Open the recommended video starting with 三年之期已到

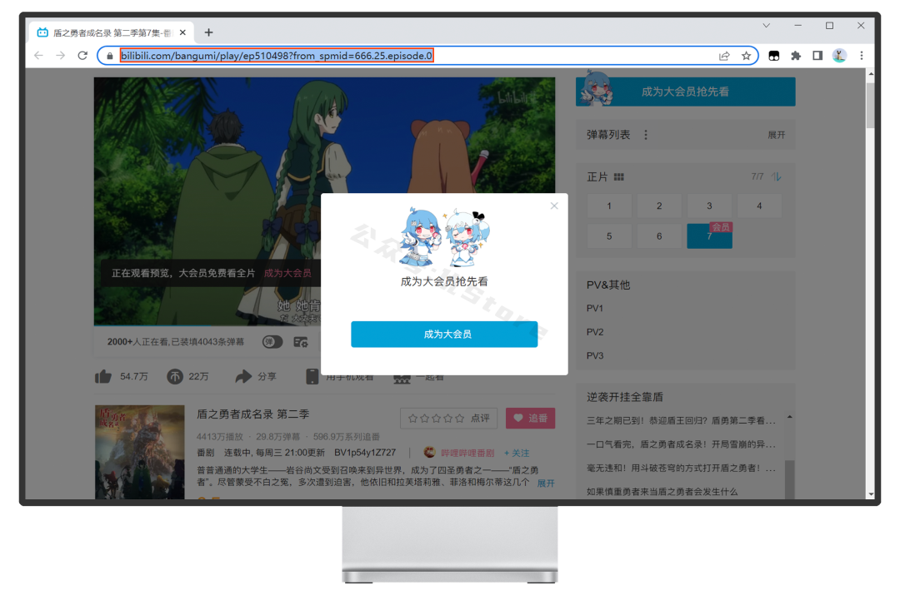[681, 421]
